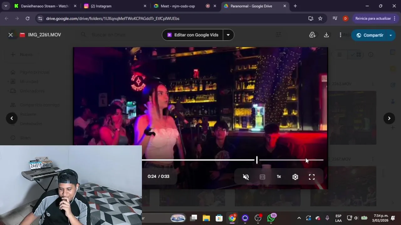Click the red video file icon beside IMG_2261.MOV
This screenshot has width=401, height=225.
point(22,35)
